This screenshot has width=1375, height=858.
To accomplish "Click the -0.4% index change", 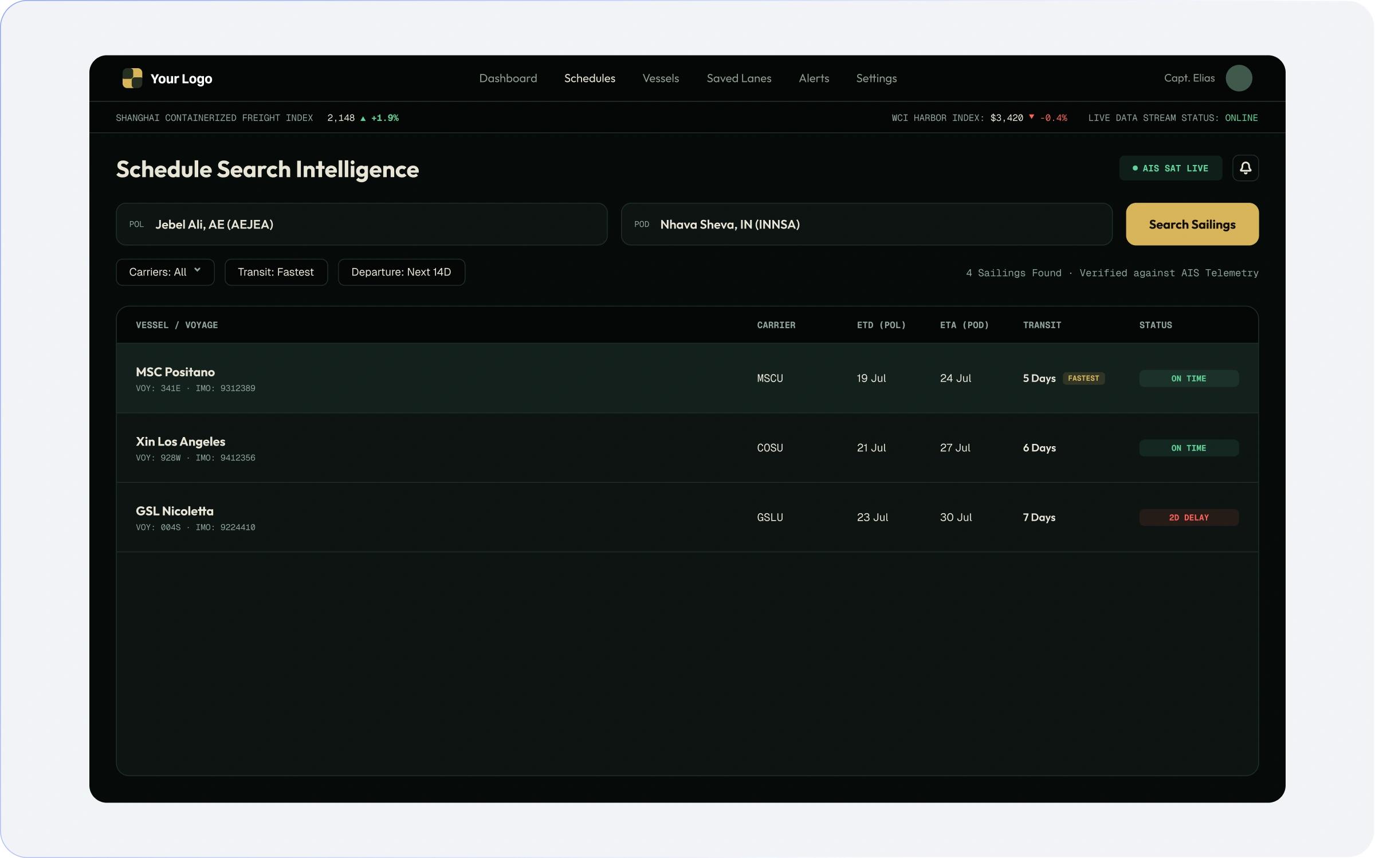I will 1054,118.
